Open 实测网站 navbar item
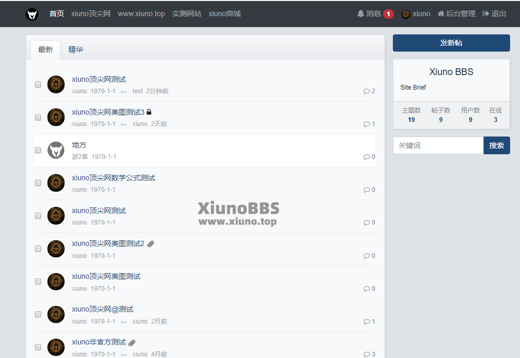 (x=187, y=14)
